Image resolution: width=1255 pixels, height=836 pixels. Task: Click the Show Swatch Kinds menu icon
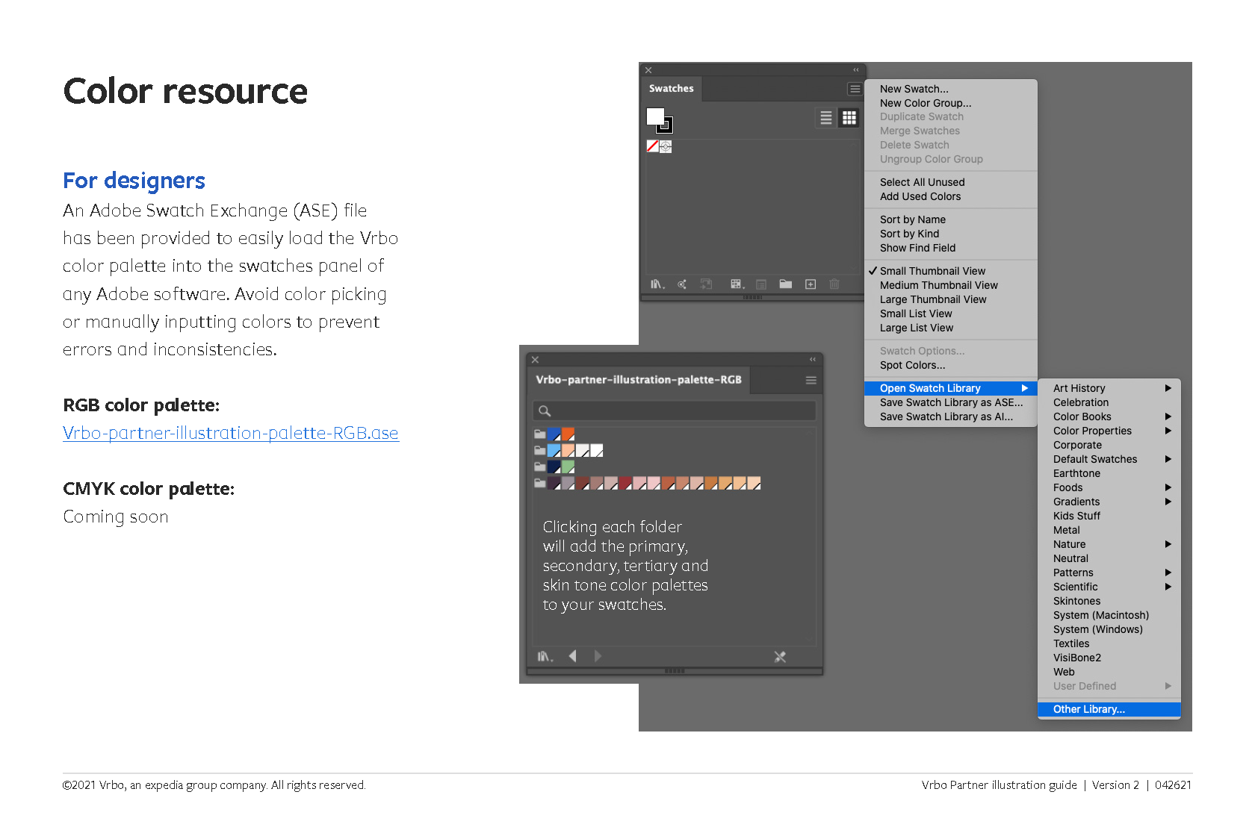[737, 284]
